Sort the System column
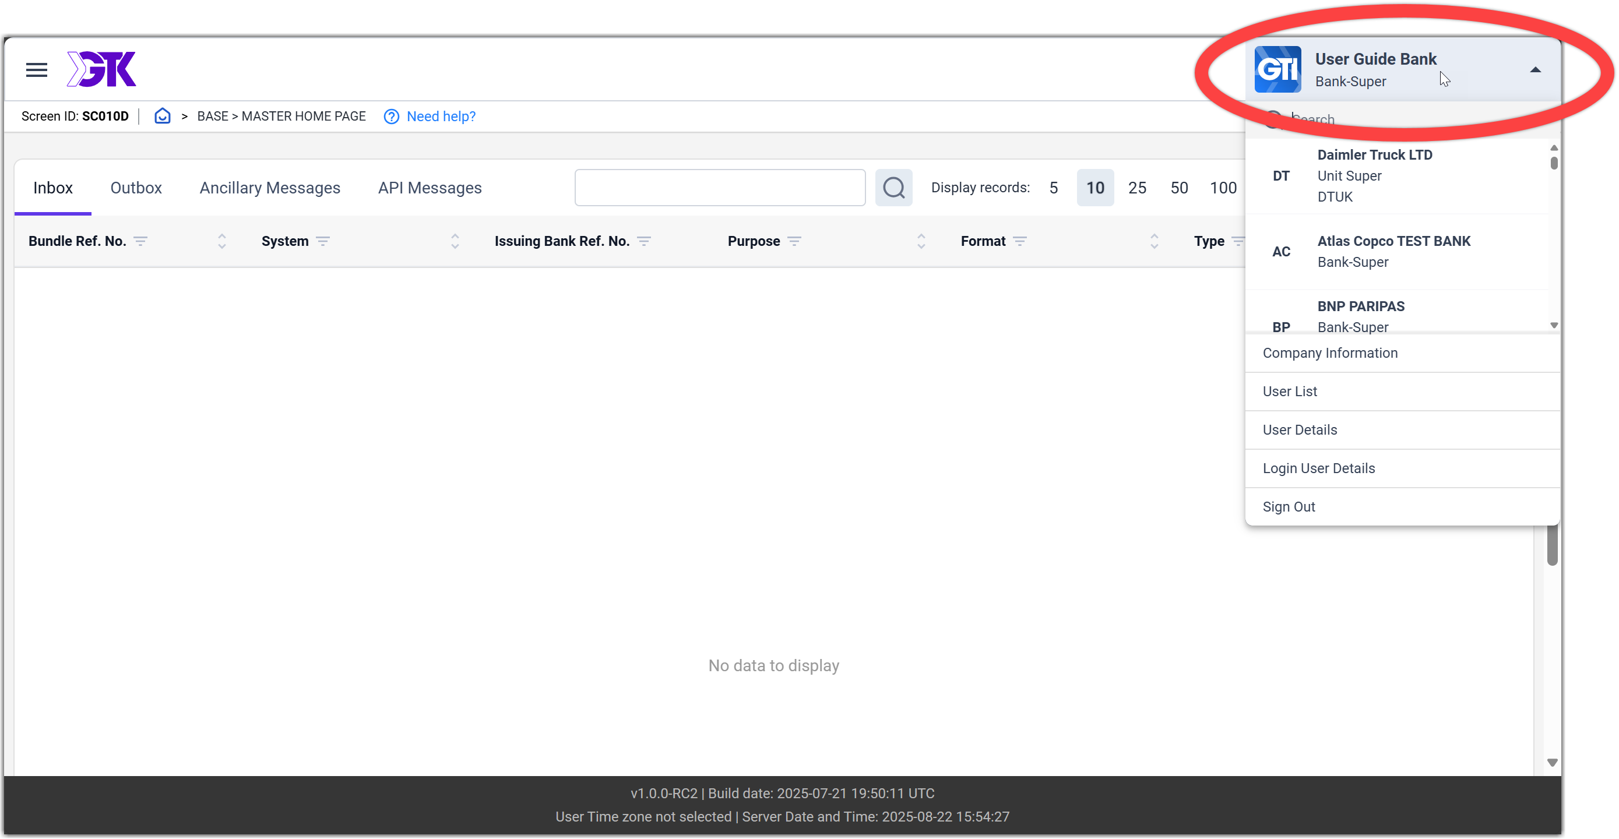 tap(455, 241)
